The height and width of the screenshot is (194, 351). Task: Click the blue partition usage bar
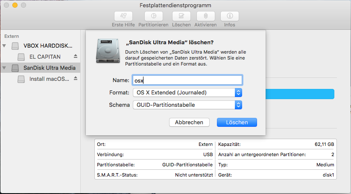[300, 94]
